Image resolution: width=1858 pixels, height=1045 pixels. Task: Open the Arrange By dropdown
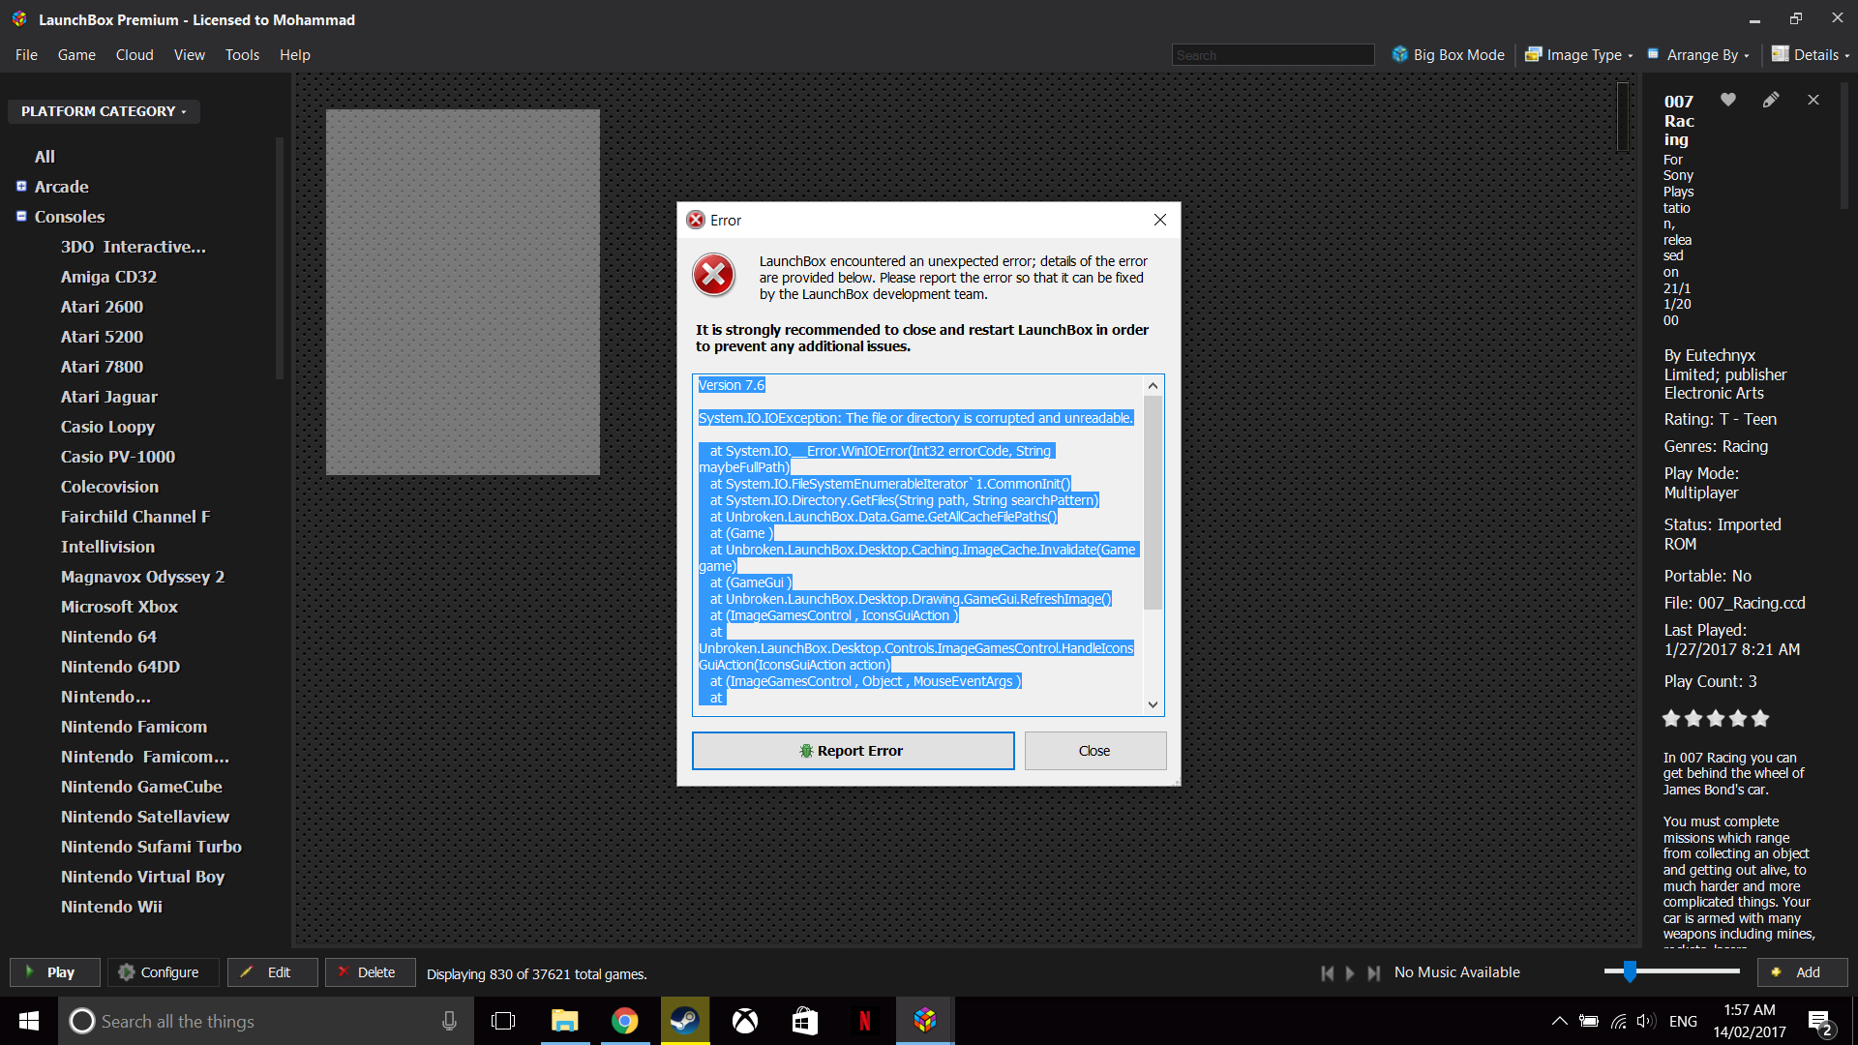[x=1698, y=55]
